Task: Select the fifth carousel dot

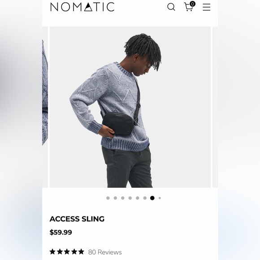Action: (138, 198)
